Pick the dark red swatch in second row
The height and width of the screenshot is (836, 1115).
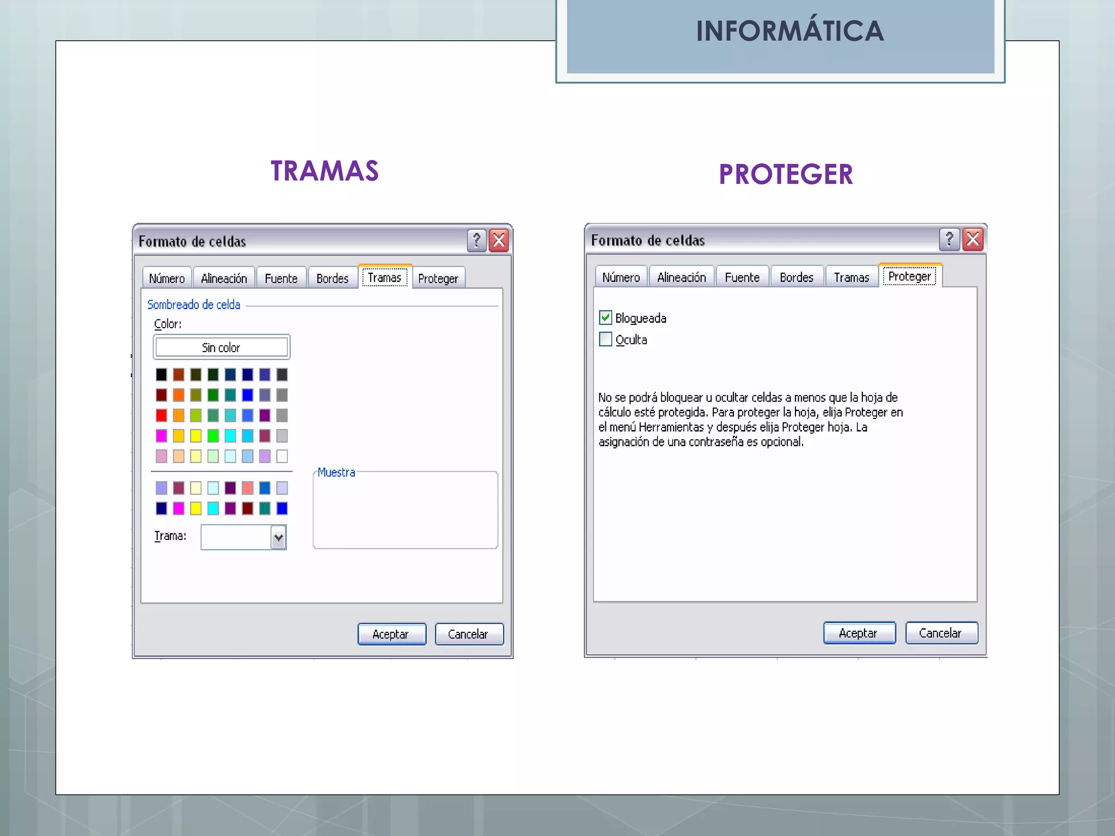pyautogui.click(x=162, y=395)
